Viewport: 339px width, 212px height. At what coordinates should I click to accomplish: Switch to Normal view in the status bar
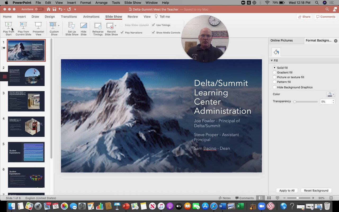261,198
